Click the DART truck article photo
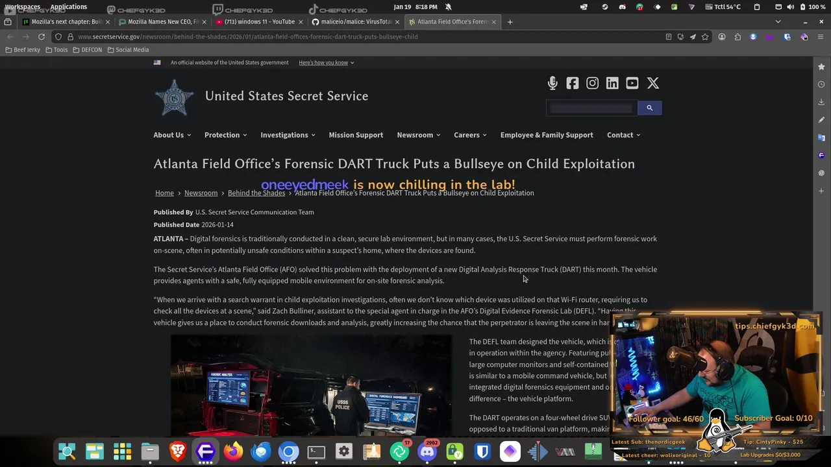The height and width of the screenshot is (467, 831). pyautogui.click(x=312, y=387)
